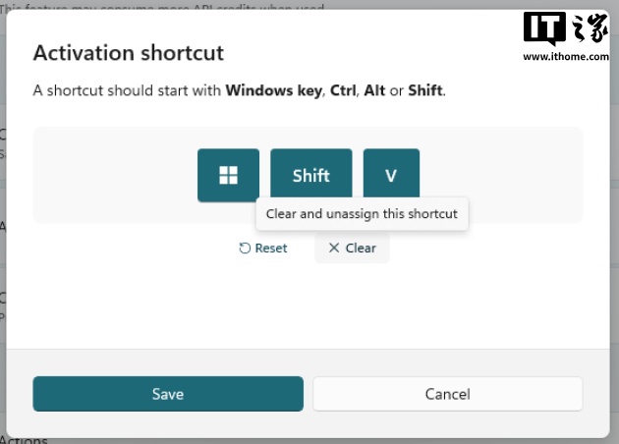The image size is (619, 444).
Task: Click the 'Activation shortcut' dialog title
Action: [129, 53]
